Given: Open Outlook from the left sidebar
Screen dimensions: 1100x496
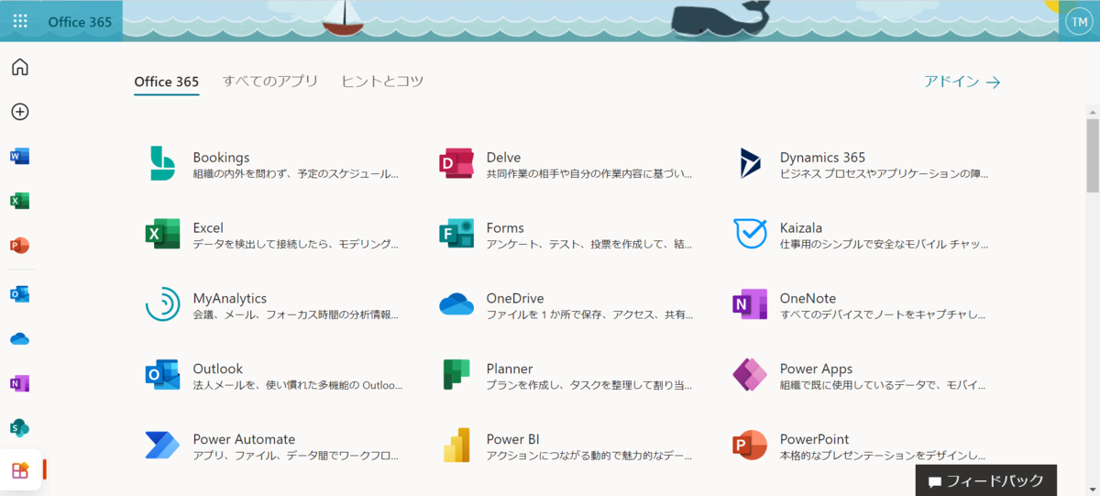Looking at the screenshot, I should [x=20, y=294].
